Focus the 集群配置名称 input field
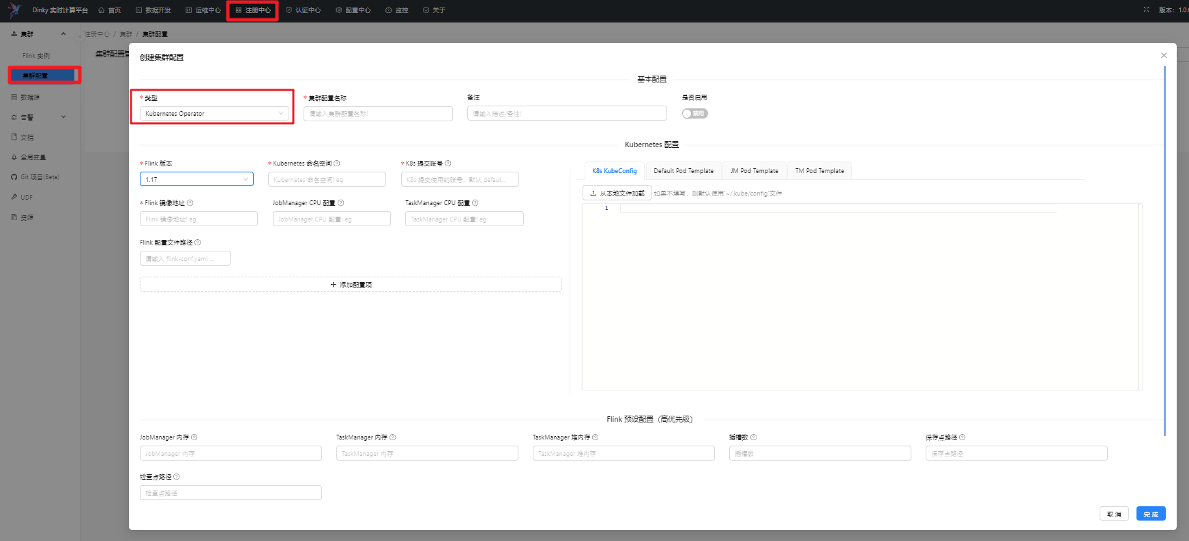 (x=378, y=114)
